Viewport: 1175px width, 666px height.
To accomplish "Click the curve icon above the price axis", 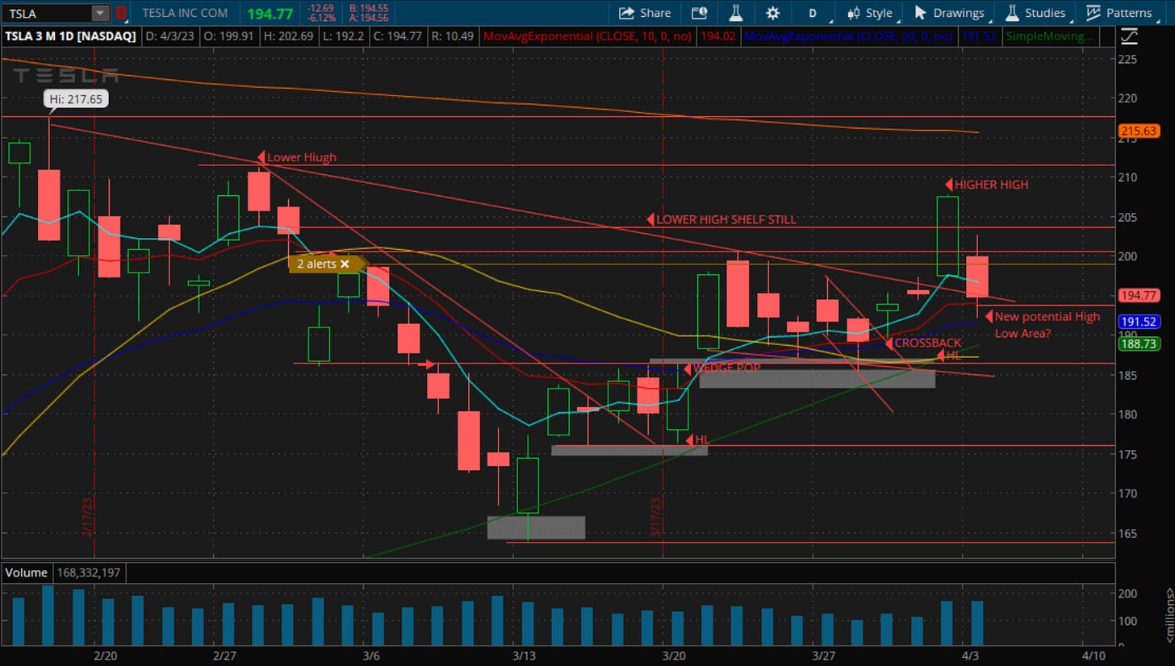I will pos(1129,36).
